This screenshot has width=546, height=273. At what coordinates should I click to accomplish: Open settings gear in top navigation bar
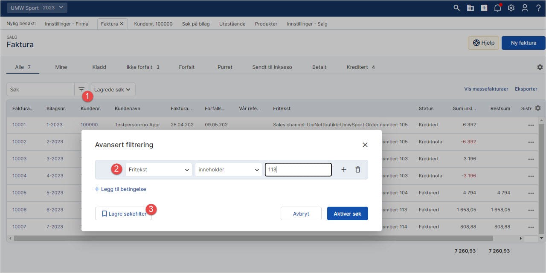[511, 8]
